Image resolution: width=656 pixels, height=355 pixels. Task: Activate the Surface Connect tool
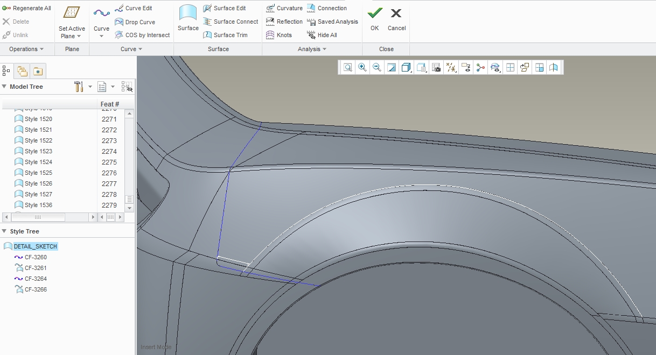click(x=231, y=22)
